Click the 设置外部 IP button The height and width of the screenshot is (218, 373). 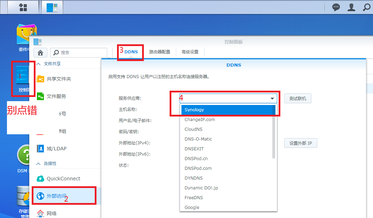tap(300, 143)
